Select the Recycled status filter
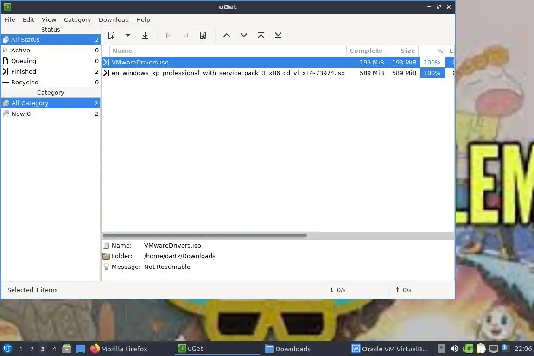Screen dimensions: 534x356 point(51,82)
